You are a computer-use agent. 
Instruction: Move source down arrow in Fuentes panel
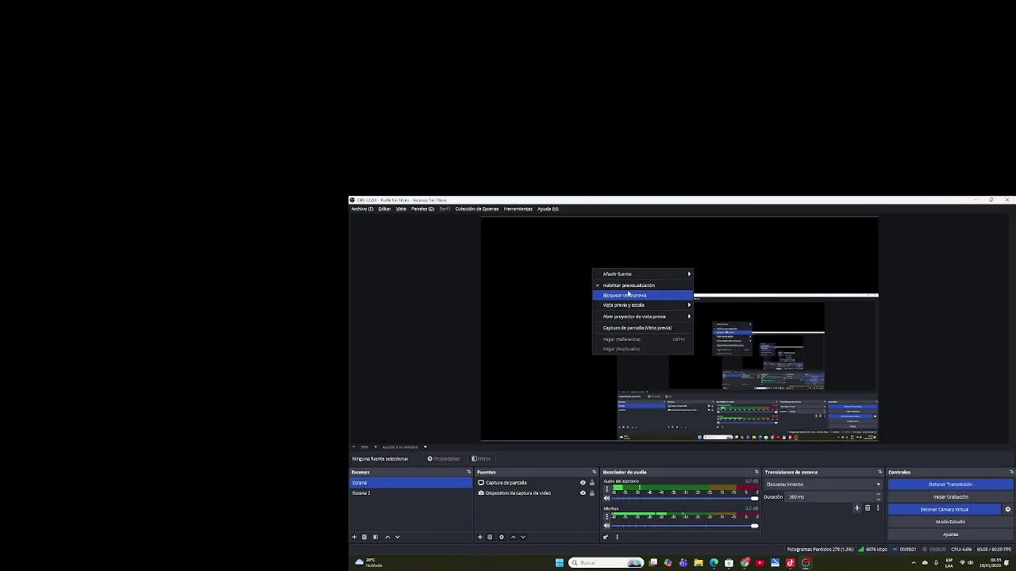point(523,537)
